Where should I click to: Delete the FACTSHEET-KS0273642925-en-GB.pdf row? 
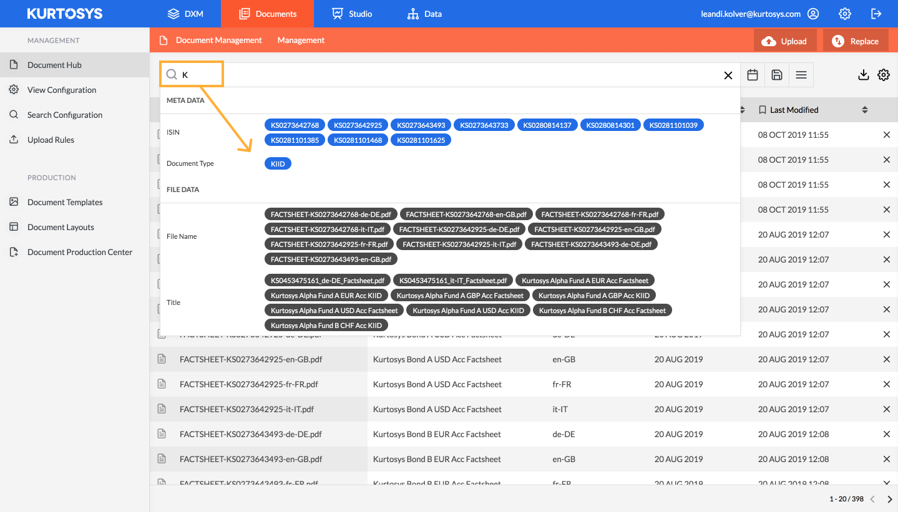[x=886, y=359]
